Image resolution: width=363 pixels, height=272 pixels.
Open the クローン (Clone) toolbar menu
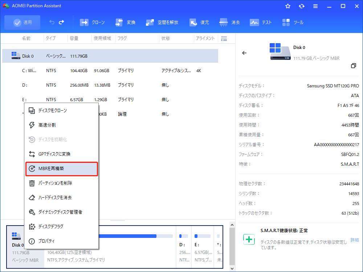[x=92, y=22]
